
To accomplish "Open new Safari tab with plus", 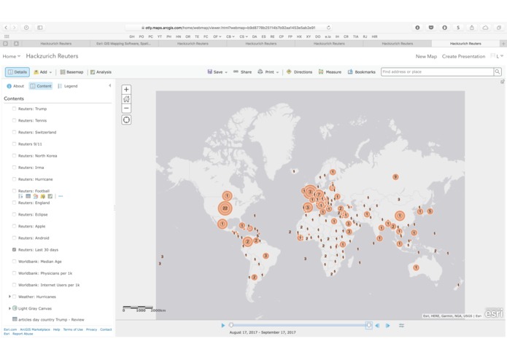I will click(x=503, y=44).
